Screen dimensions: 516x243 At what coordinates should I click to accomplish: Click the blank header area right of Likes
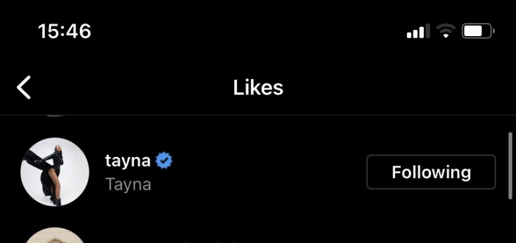[x=401, y=88]
